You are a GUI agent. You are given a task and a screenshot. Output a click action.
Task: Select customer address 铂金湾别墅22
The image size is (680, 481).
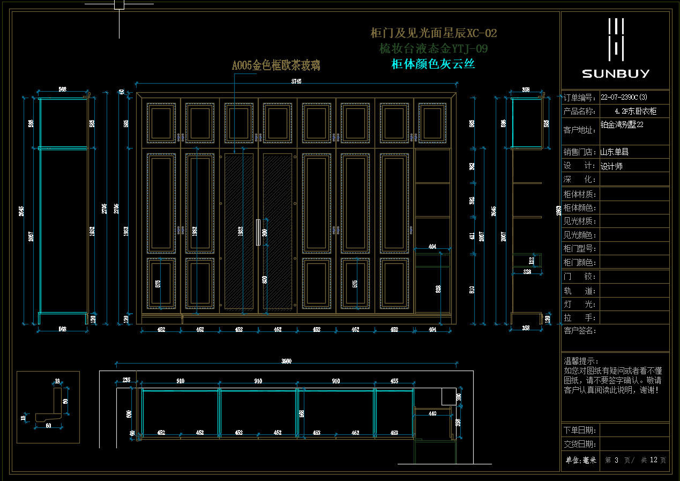(622, 124)
